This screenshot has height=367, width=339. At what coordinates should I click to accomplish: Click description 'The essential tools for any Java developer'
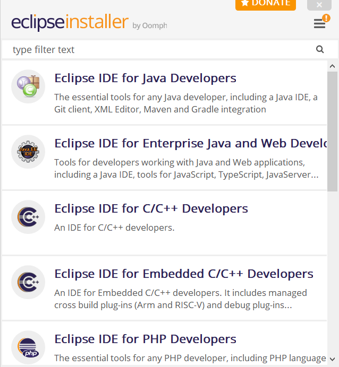click(x=186, y=103)
